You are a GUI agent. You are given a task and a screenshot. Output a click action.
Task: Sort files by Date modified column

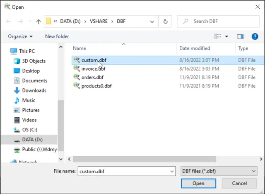[195, 48]
